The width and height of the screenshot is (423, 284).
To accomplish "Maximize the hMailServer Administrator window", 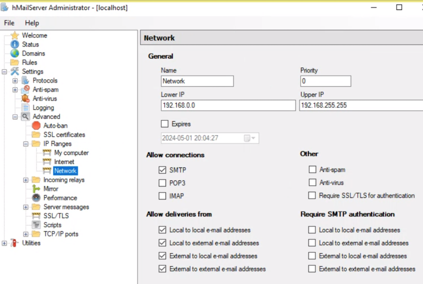I will click(399, 7).
